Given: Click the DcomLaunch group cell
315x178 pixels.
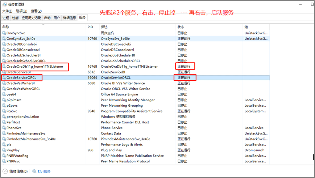Looking at the screenshot, I should [x=254, y=150].
